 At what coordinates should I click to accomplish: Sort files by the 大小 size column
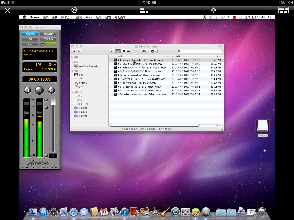tap(214, 56)
